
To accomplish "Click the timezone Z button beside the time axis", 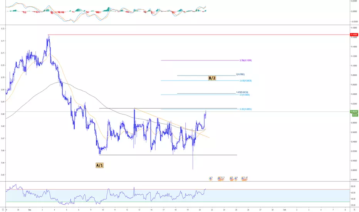I will 3,210.
